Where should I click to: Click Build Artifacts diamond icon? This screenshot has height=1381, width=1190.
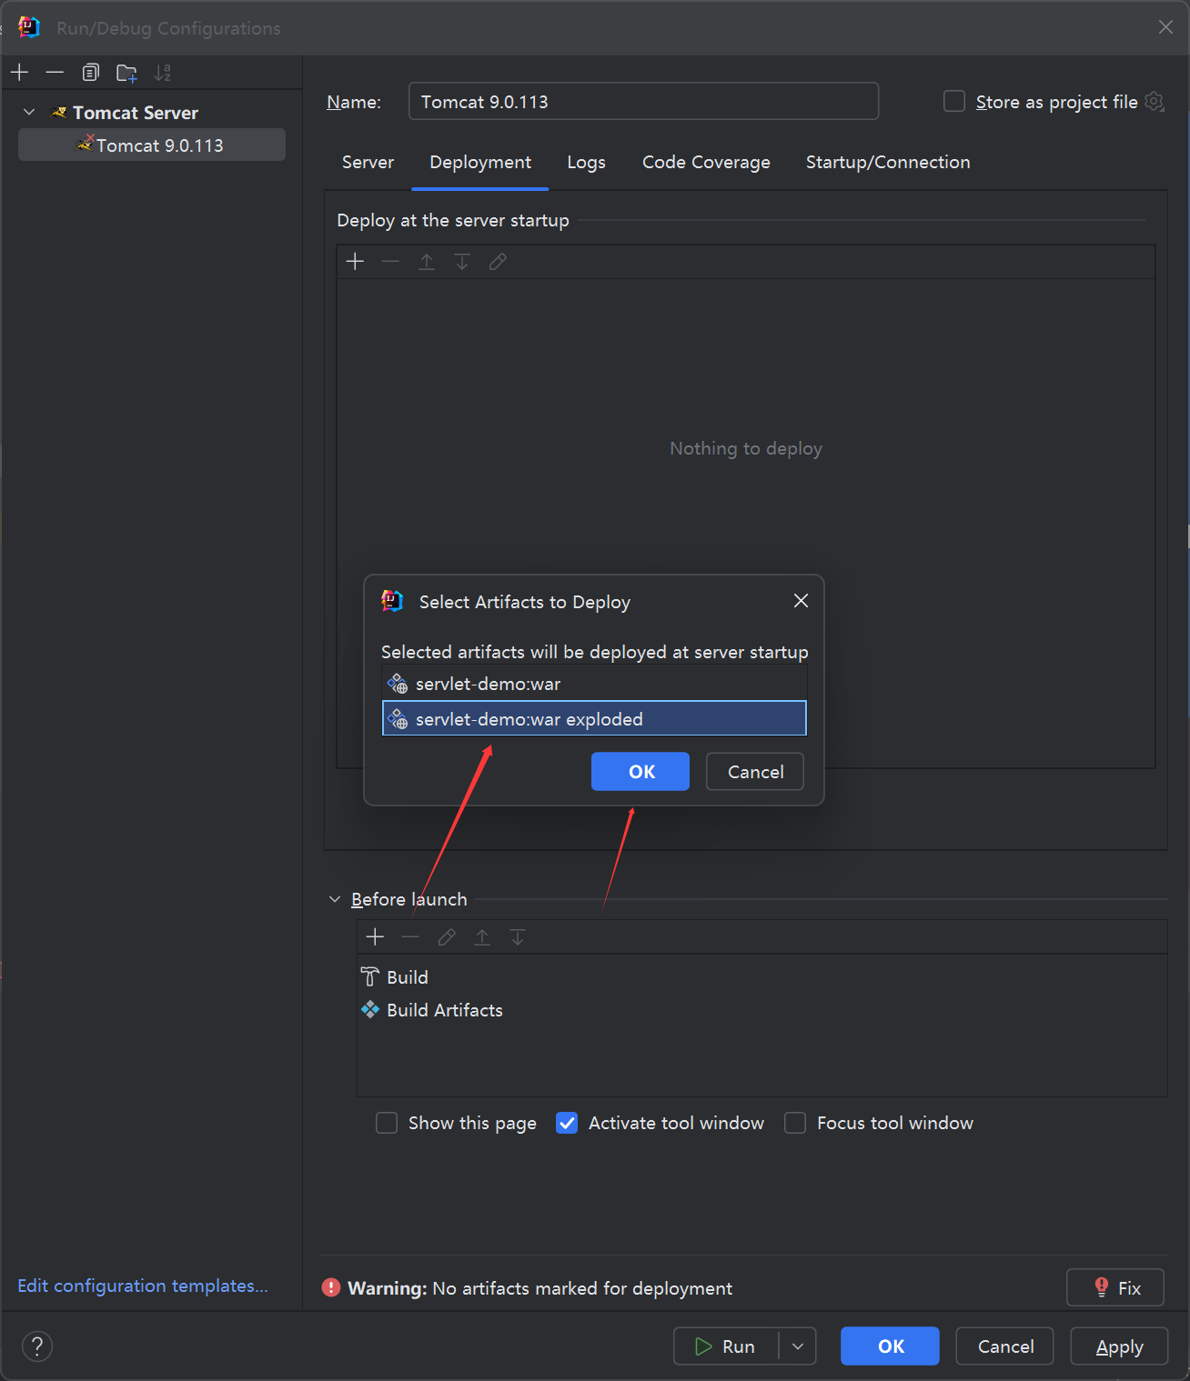pyautogui.click(x=370, y=1010)
